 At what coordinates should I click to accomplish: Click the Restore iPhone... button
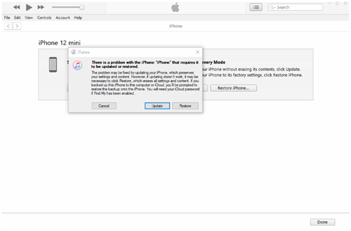[x=234, y=88]
